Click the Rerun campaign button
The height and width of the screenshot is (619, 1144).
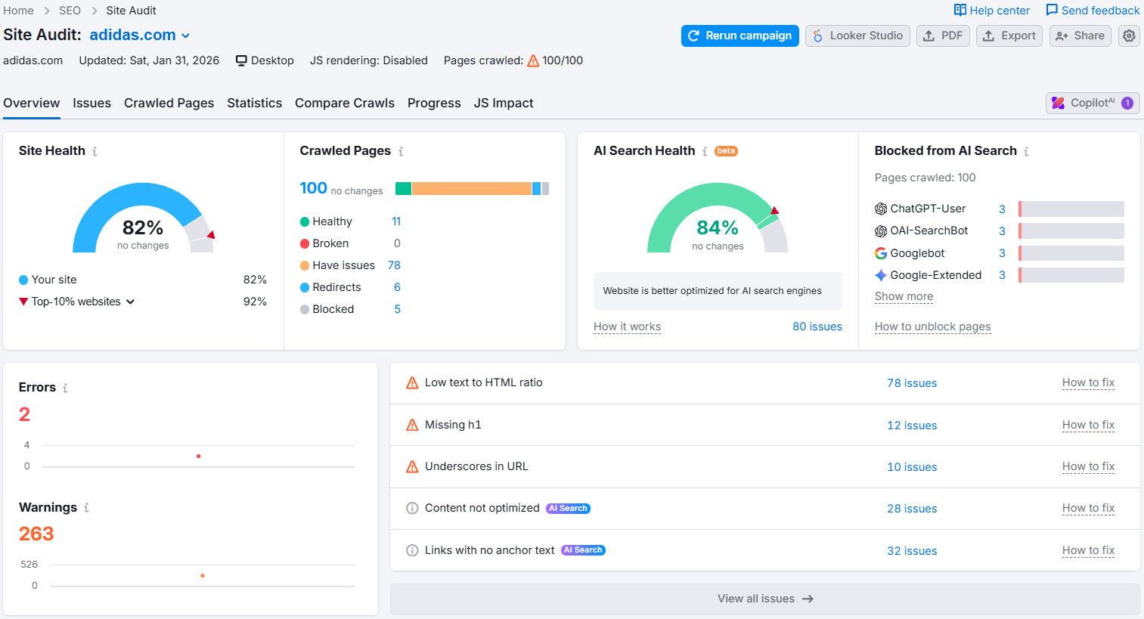(x=739, y=36)
